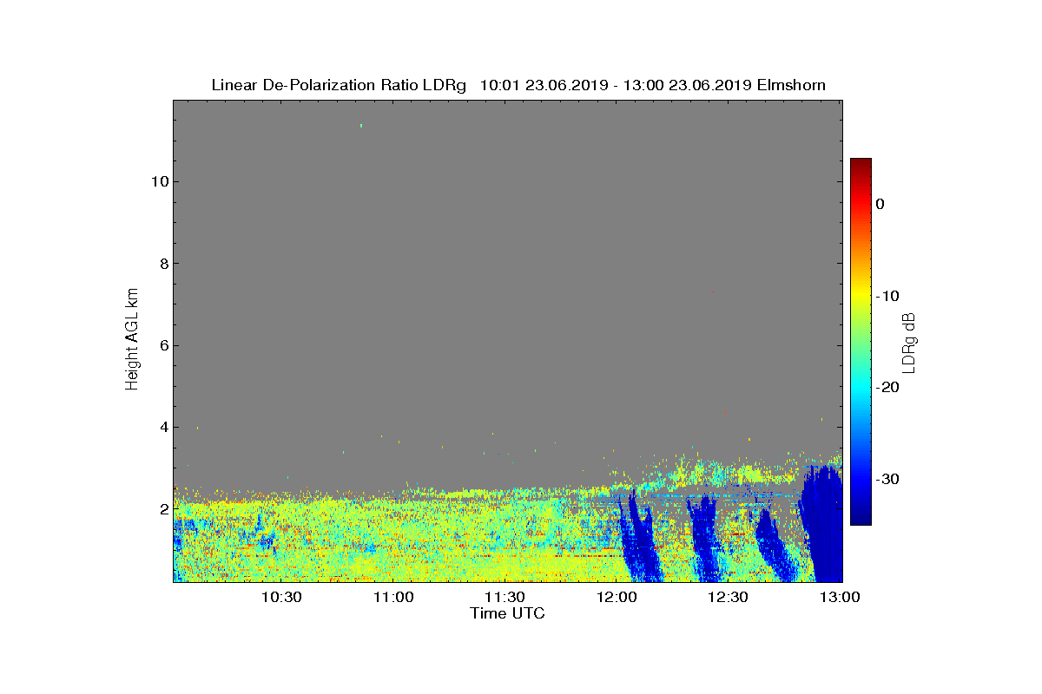Click the 'Elmshorn' location in the title
Image resolution: width=1042 pixels, height=694 pixels.
click(791, 85)
